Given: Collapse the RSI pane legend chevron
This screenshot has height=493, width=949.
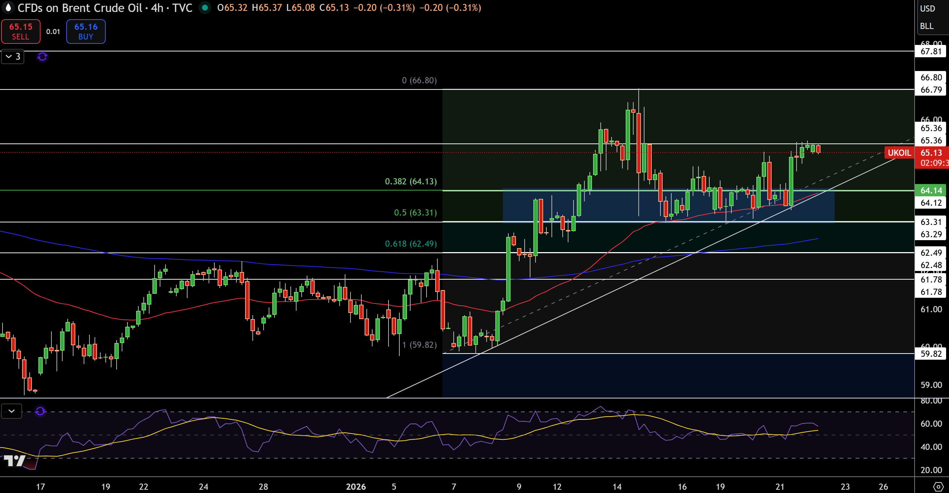Looking at the screenshot, I should [x=12, y=411].
